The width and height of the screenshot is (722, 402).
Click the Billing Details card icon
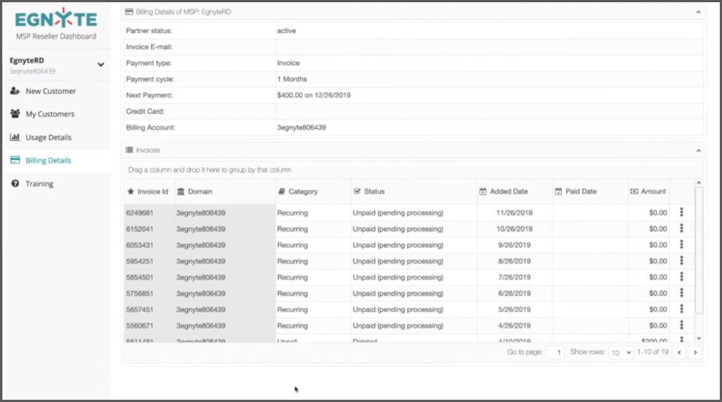[x=15, y=160]
